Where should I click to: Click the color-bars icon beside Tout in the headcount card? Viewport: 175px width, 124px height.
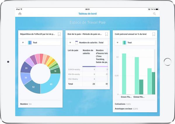coord(30,42)
